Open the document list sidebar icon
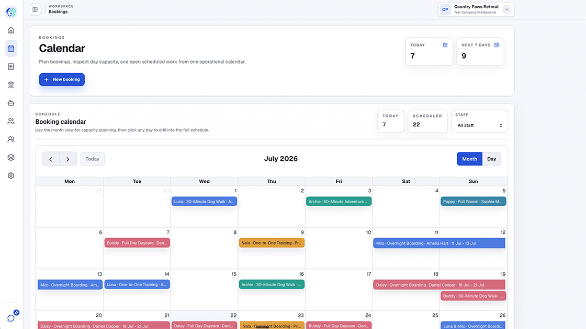586x329 pixels. 11,67
